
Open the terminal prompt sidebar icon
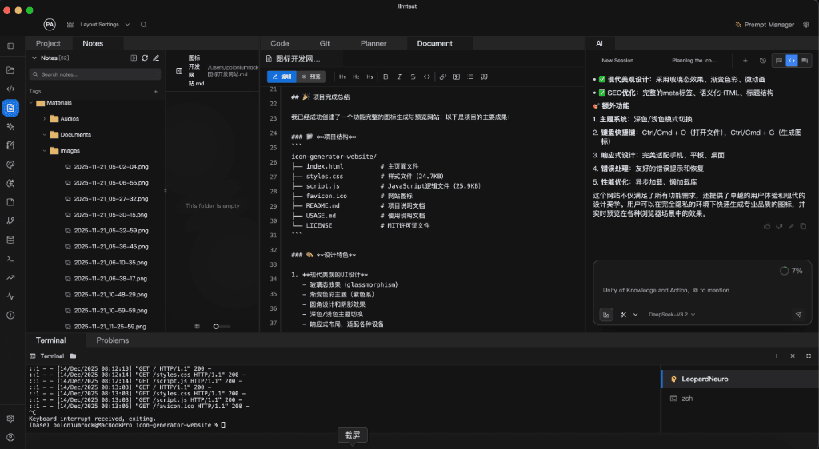[x=10, y=259]
